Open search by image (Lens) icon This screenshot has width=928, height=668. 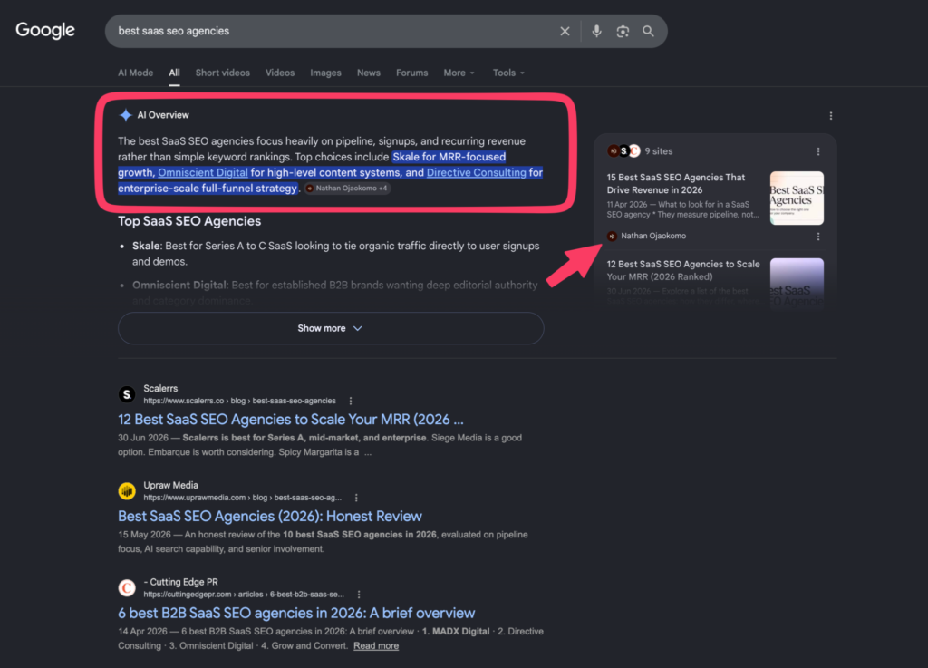tap(623, 32)
